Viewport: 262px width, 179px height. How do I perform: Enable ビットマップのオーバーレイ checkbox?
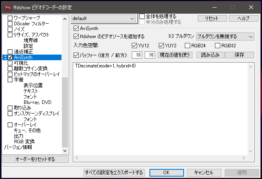10,74
